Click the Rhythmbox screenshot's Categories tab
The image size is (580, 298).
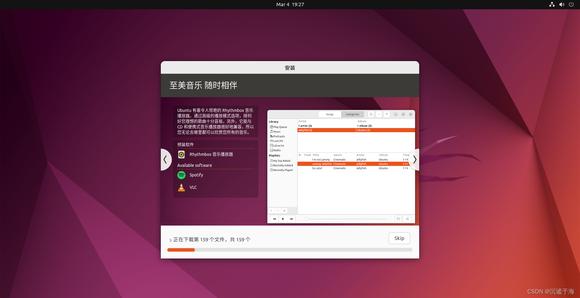click(x=353, y=114)
